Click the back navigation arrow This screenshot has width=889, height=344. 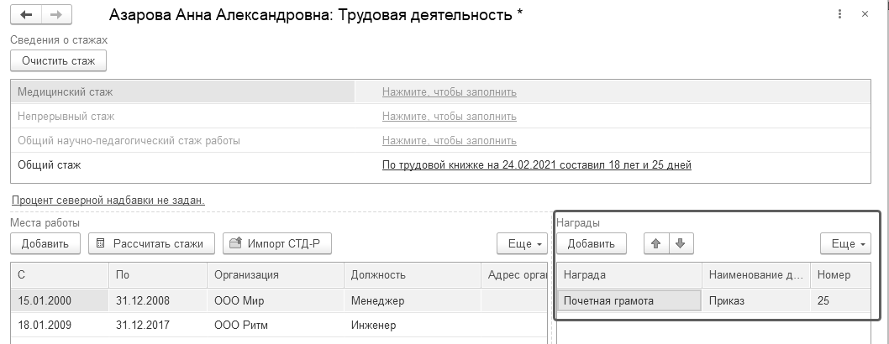[x=26, y=15]
